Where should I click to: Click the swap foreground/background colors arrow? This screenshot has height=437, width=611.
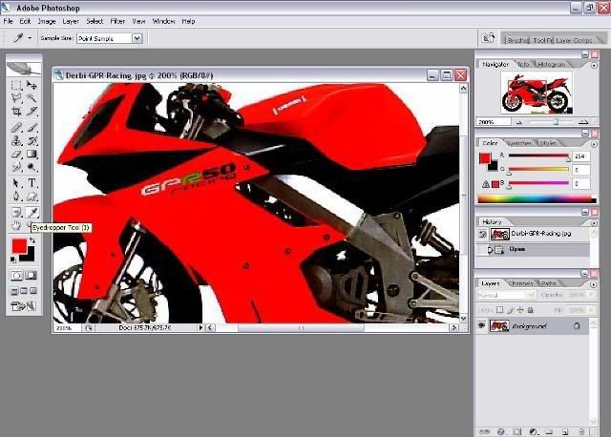[32, 240]
